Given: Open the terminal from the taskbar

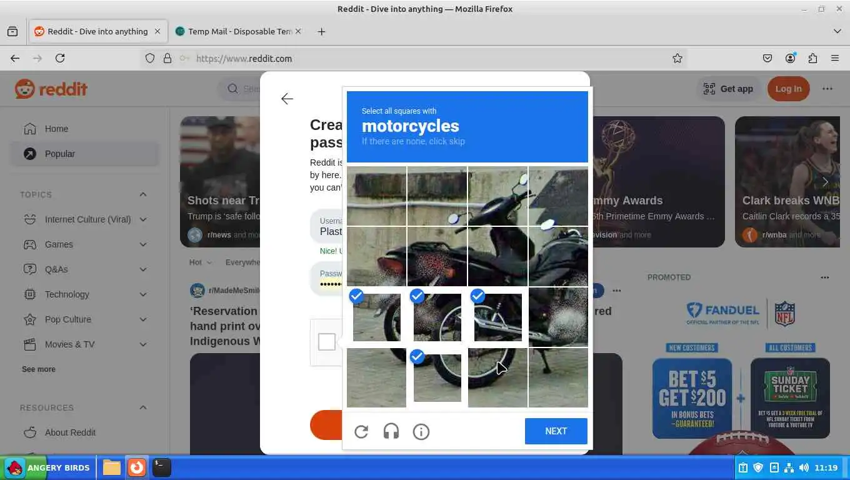Looking at the screenshot, I should [162, 467].
